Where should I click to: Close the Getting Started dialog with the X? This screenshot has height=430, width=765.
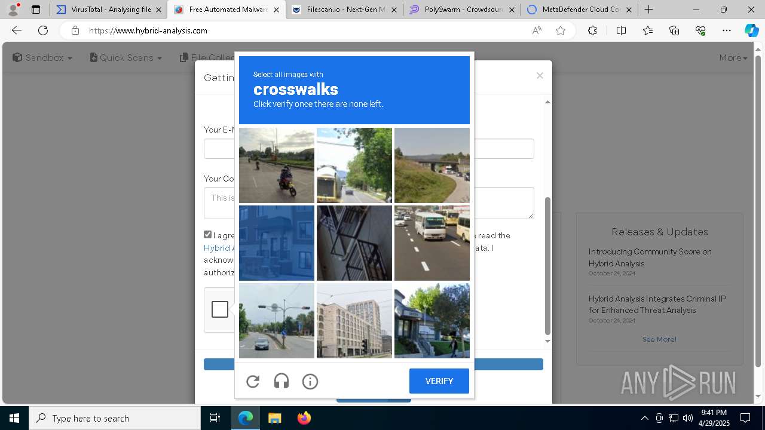click(540, 75)
